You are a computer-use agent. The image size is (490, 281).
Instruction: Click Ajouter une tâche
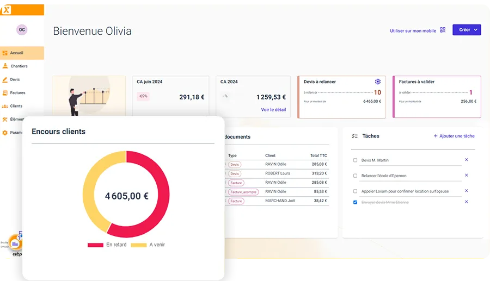click(454, 136)
